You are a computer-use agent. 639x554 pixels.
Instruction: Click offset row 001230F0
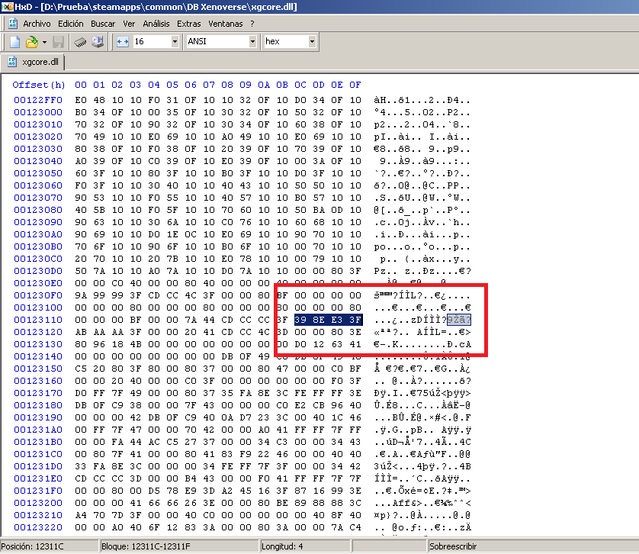pos(38,295)
